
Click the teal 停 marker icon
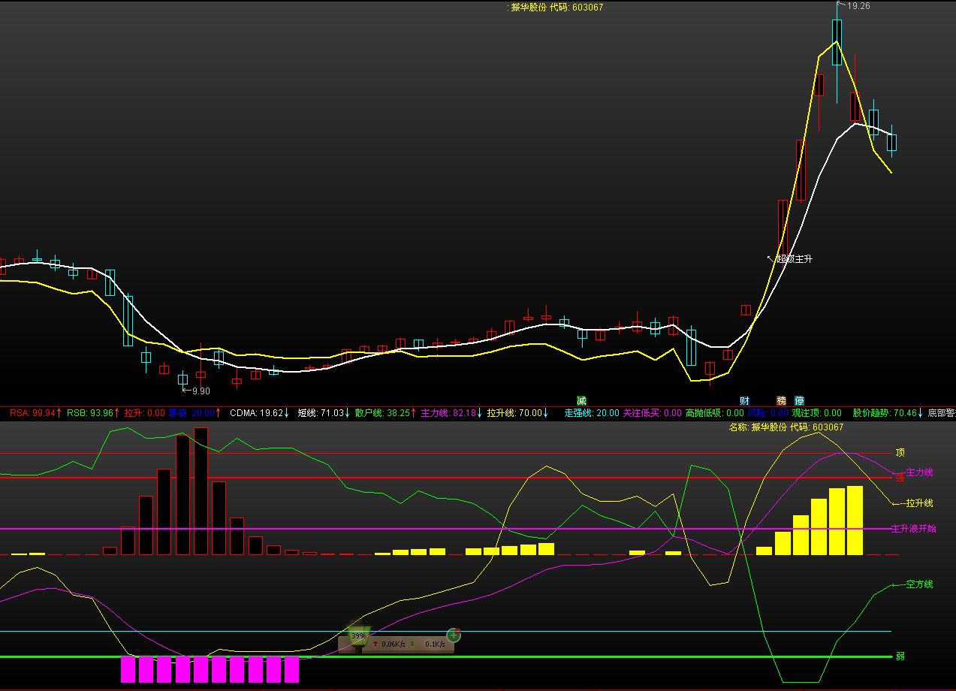click(799, 400)
